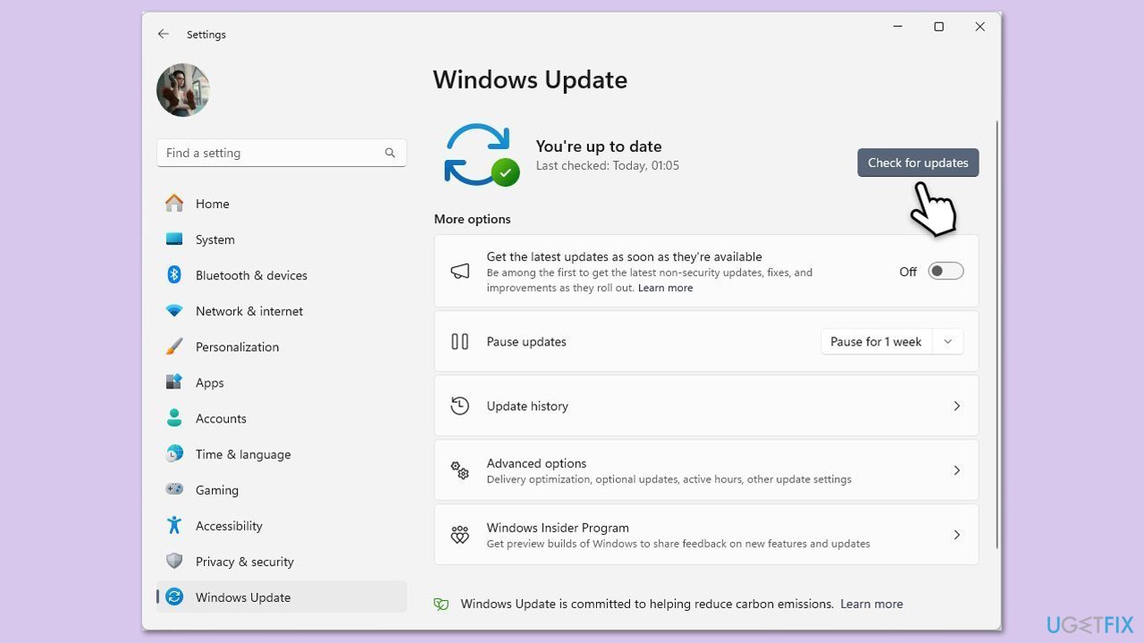1144x643 pixels.
Task: Expand Update history via its chevron
Action: pyautogui.click(x=956, y=405)
